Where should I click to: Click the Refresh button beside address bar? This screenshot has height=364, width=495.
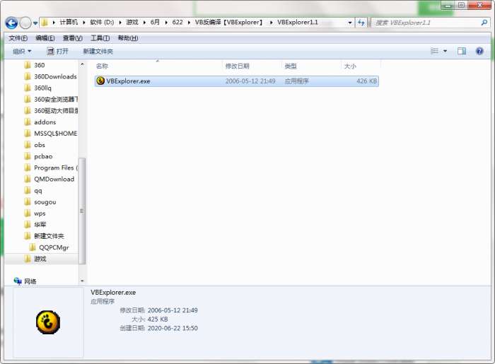pyautogui.click(x=361, y=23)
